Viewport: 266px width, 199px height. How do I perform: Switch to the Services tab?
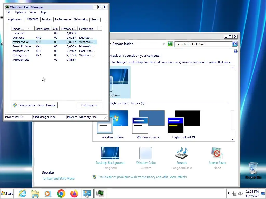46,19
